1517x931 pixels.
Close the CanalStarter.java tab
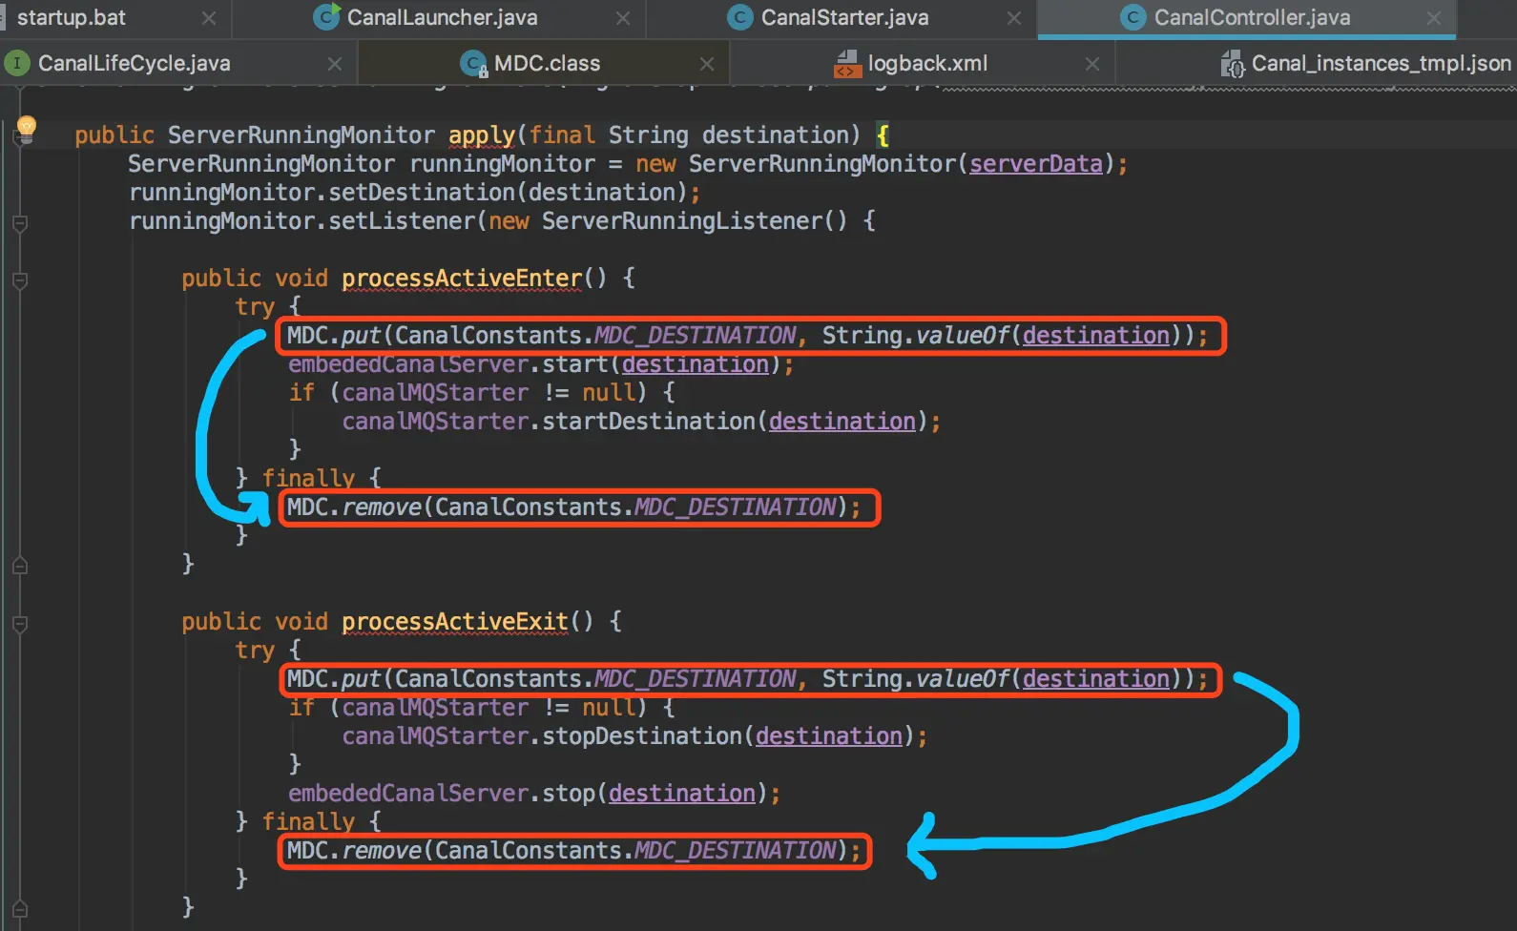click(1014, 18)
